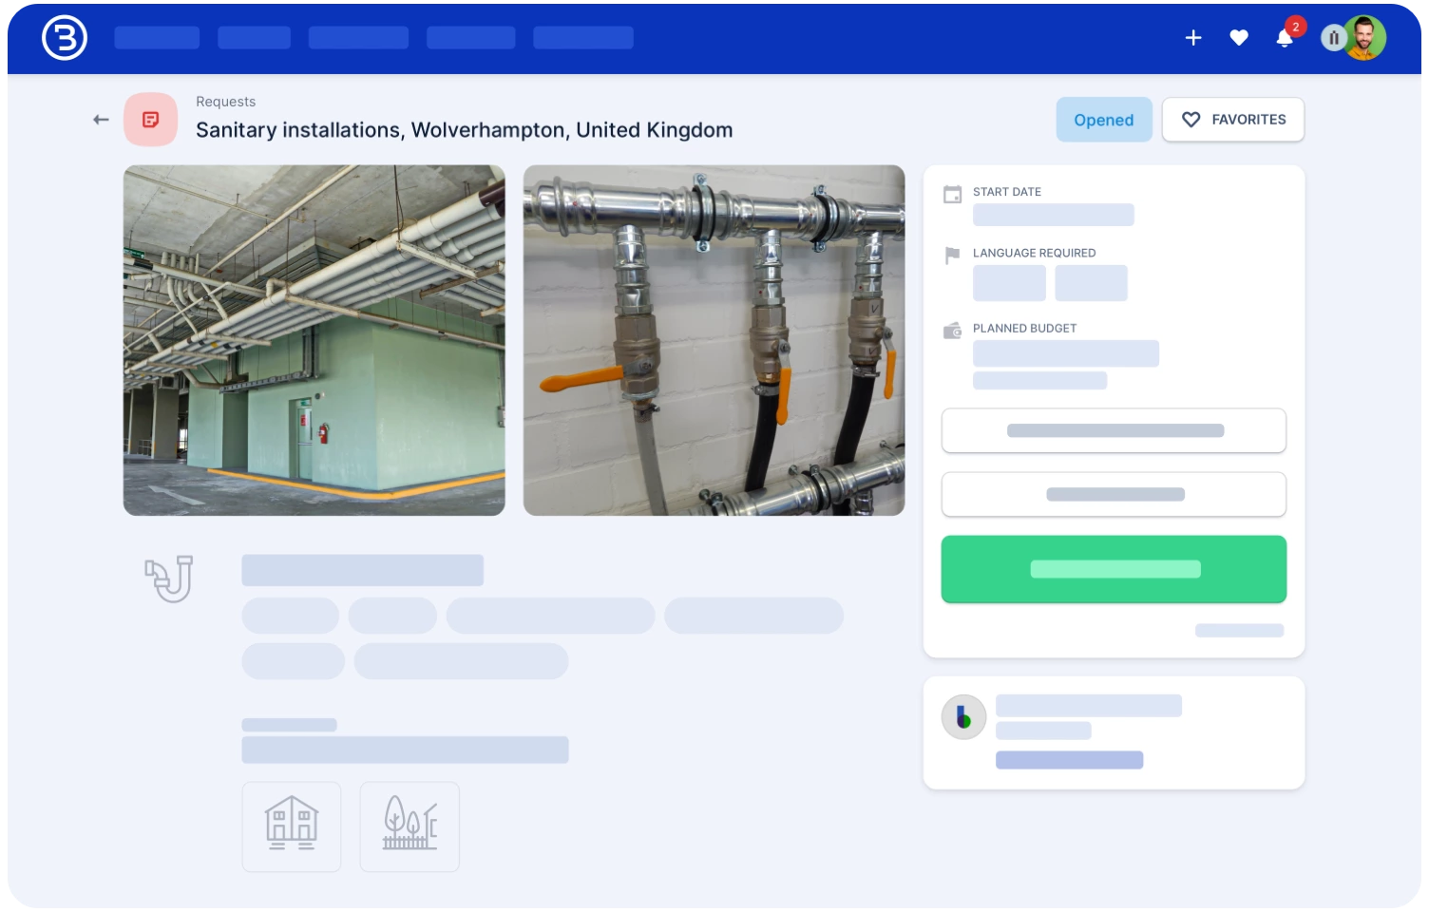Open the valve pipes close-up photo
The image size is (1429, 912).
point(714,340)
